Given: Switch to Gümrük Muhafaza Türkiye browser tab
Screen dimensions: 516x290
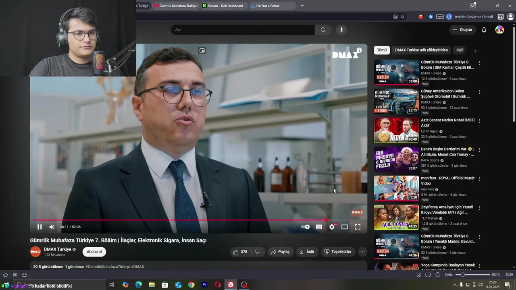Looking at the screenshot, I should (x=175, y=6).
